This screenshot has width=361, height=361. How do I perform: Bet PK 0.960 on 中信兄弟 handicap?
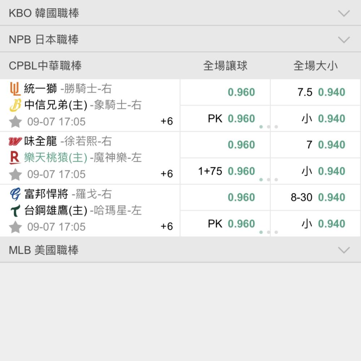pyautogui.click(x=225, y=118)
